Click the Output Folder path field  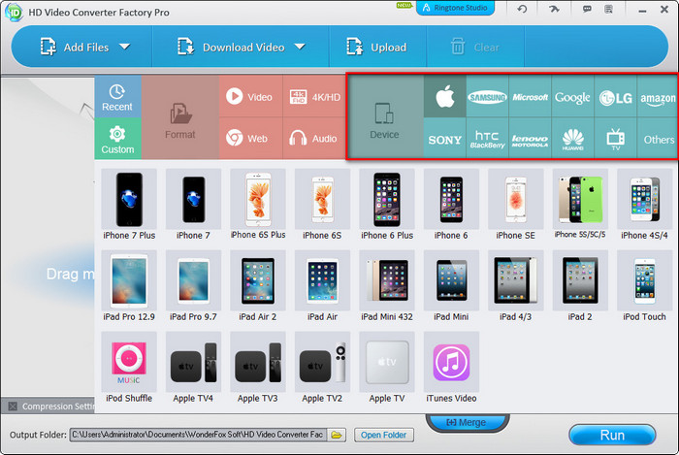click(198, 435)
